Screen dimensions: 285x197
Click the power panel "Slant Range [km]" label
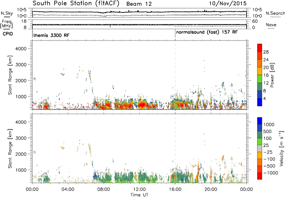click(x=10, y=75)
